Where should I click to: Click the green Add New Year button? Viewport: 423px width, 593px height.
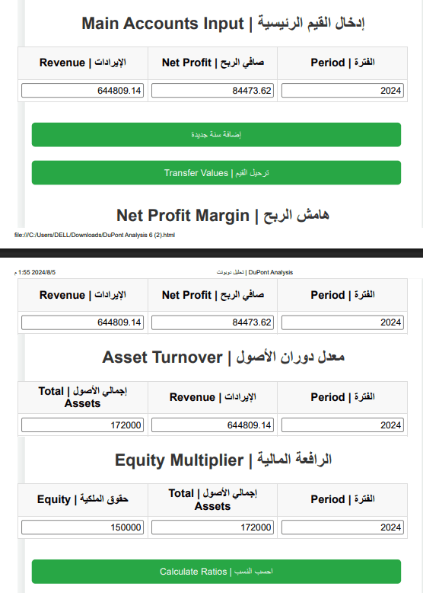click(216, 135)
